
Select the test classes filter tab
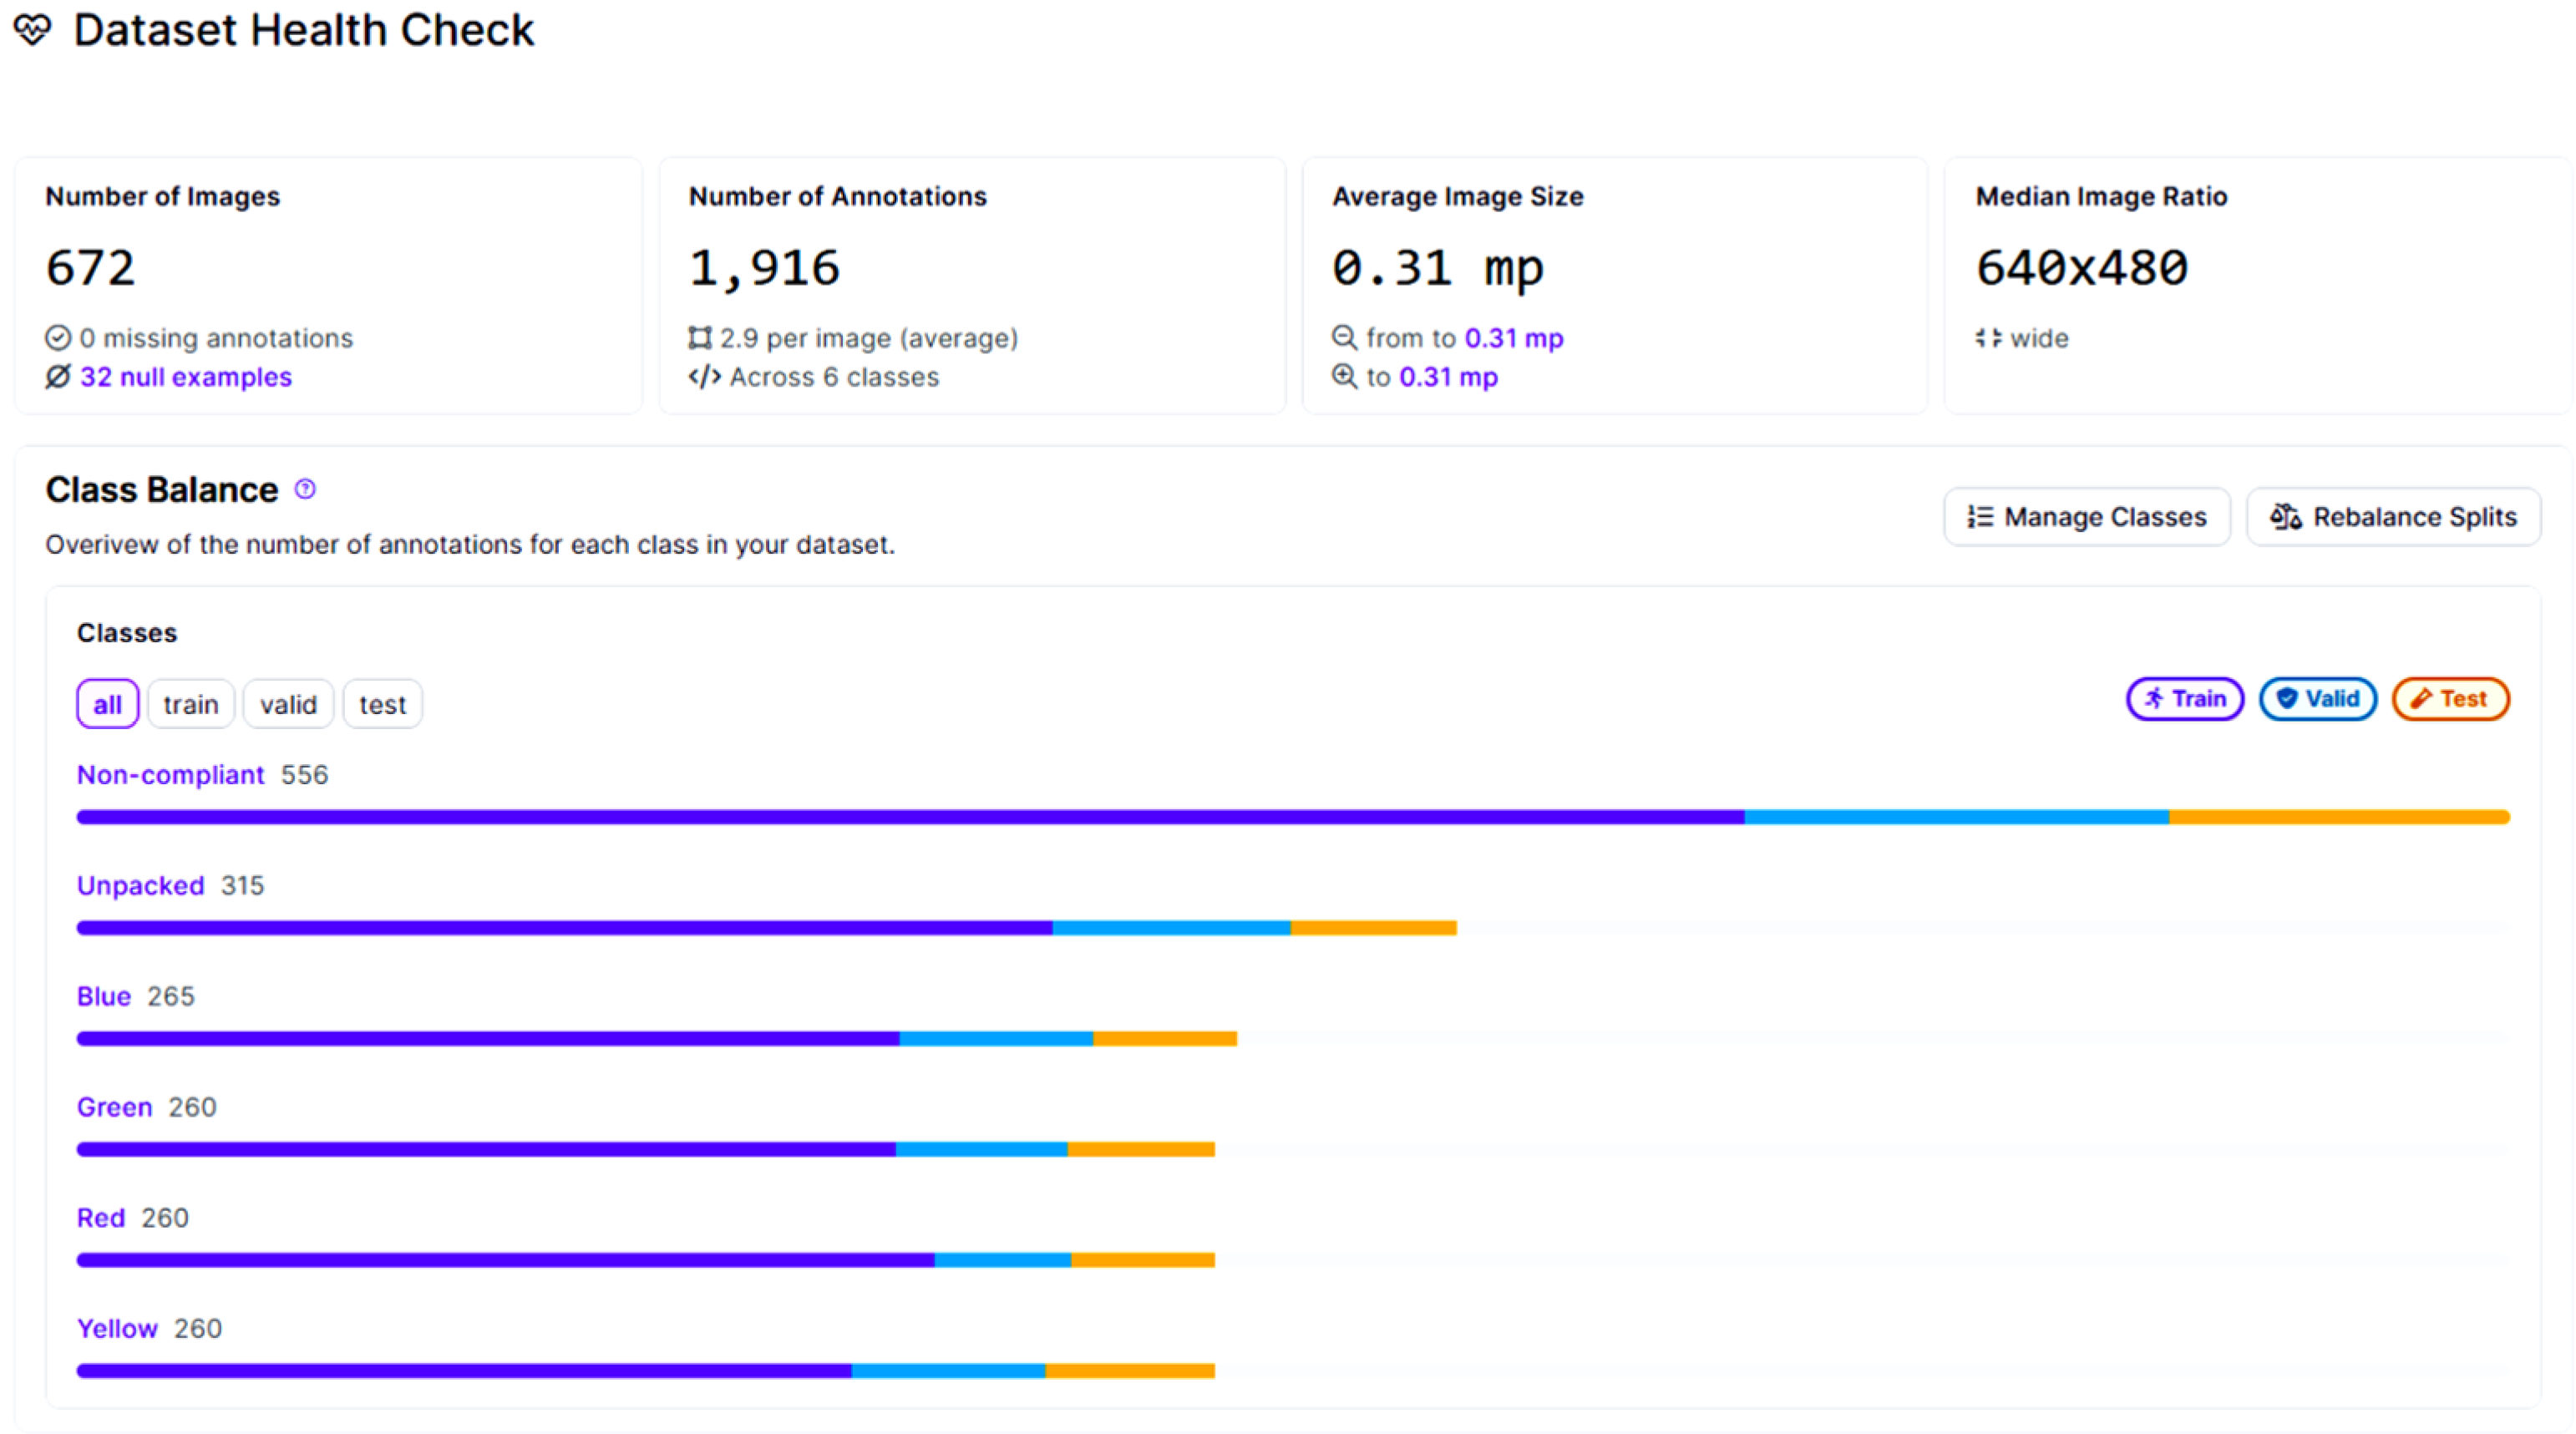(382, 704)
